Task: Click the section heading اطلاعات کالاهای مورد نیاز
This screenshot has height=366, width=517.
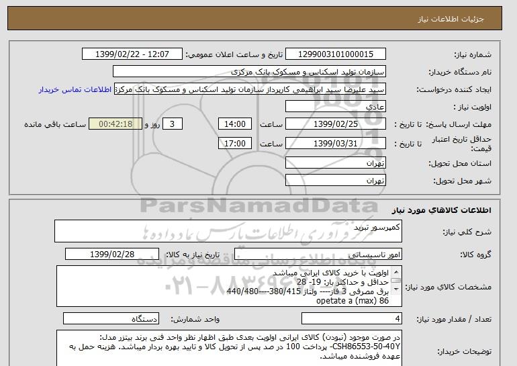Action: 441,210
